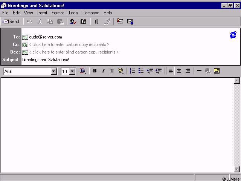Close the Greetings and Salutations window
241x181 pixels.
coord(237,6)
